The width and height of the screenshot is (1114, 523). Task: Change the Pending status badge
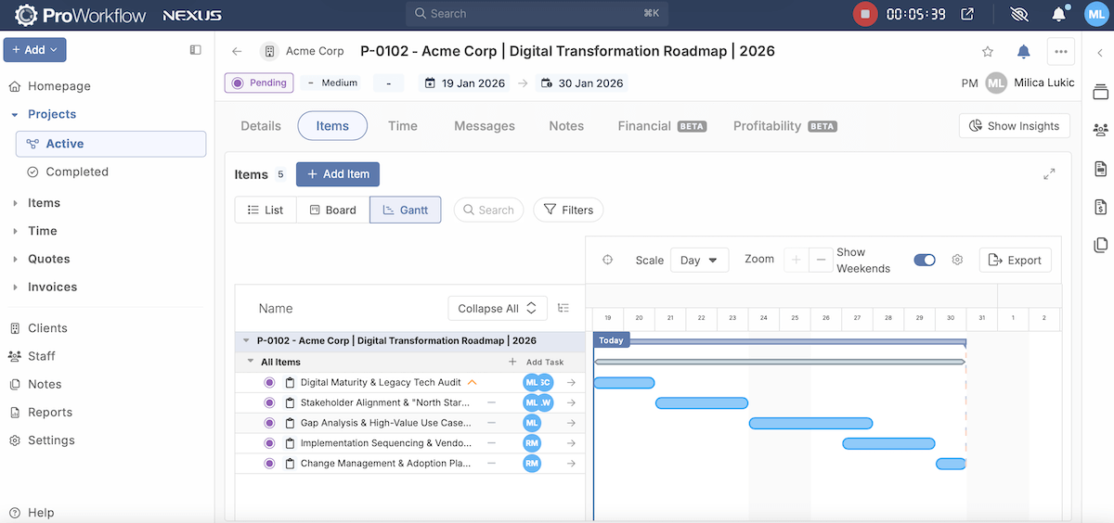(x=259, y=83)
